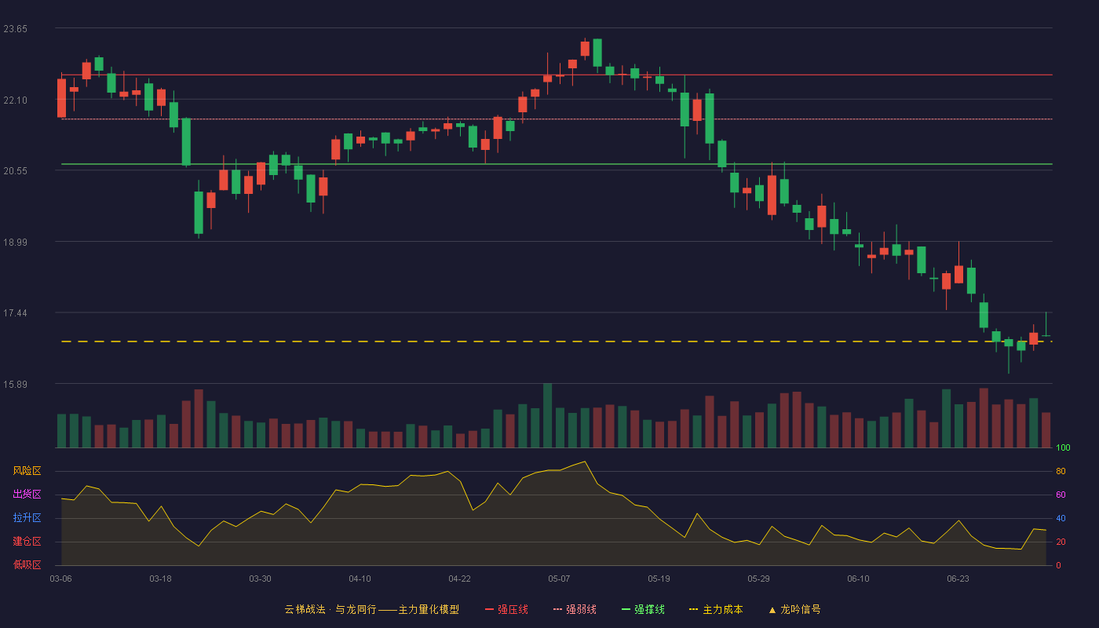Click the pink dotted strength line
The height and width of the screenshot is (628, 1099).
557,119
